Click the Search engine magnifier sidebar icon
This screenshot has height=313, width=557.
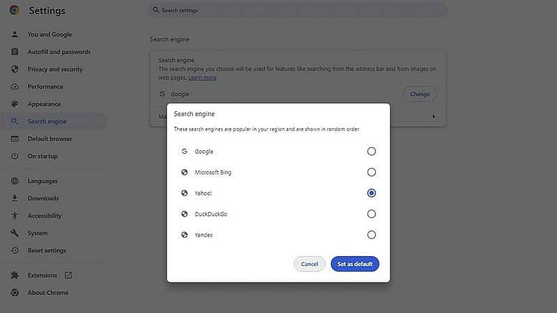[15, 121]
